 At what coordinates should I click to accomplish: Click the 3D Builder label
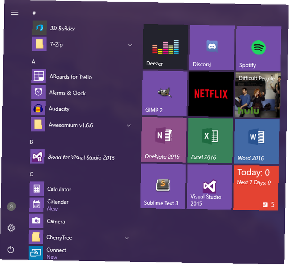pos(63,28)
